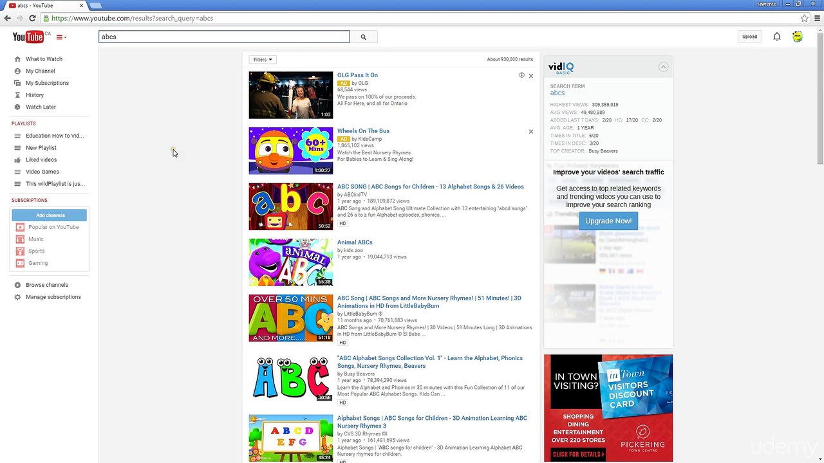Open the Education How to Vid... playlist
This screenshot has width=824, height=463.
[x=55, y=136]
